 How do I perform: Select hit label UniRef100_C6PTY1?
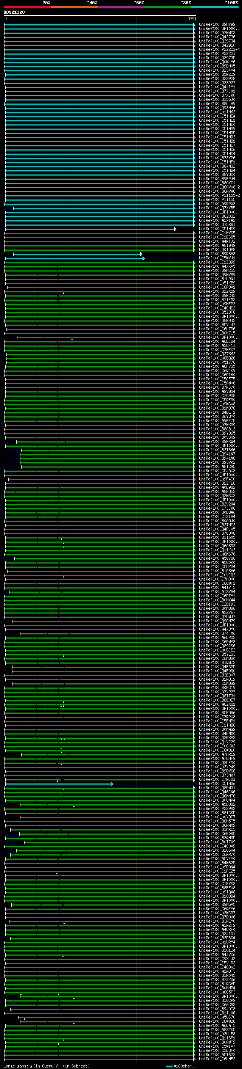(x=217, y=596)
